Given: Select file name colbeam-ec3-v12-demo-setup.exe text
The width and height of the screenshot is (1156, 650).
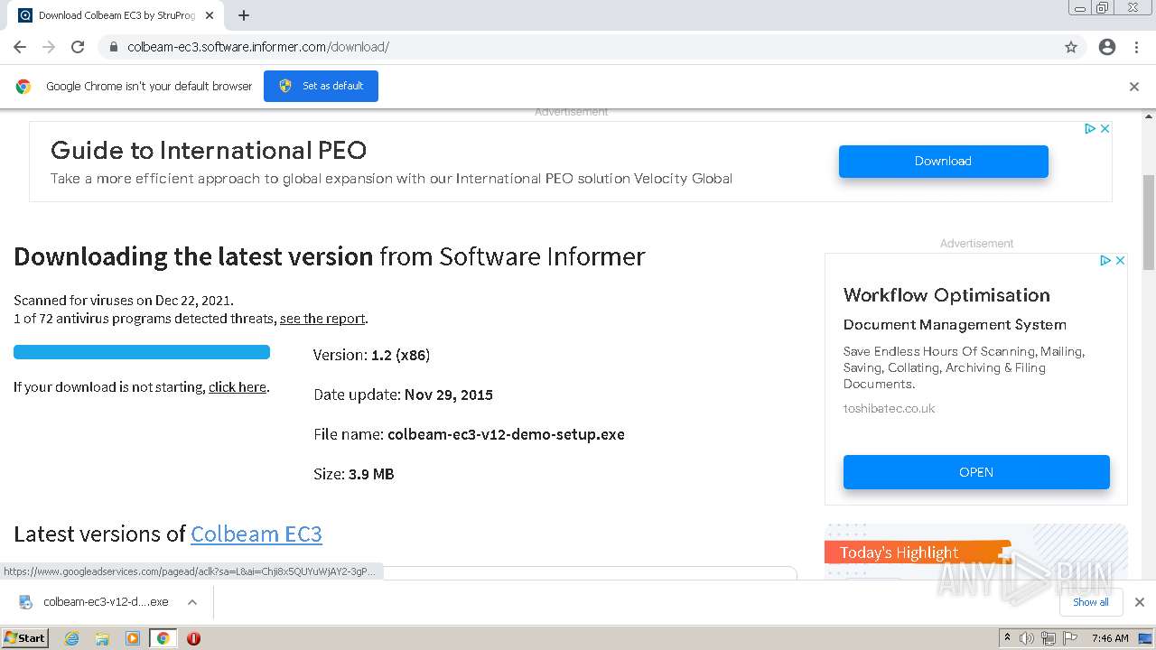Looking at the screenshot, I should tap(506, 434).
